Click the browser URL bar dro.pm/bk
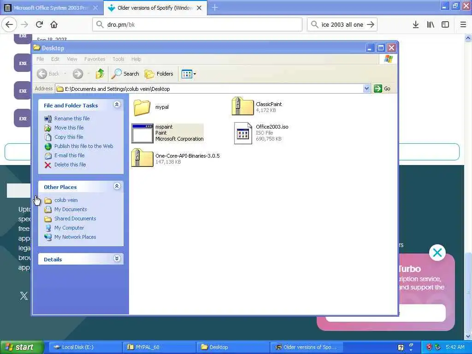The image size is (472, 354). [197, 25]
